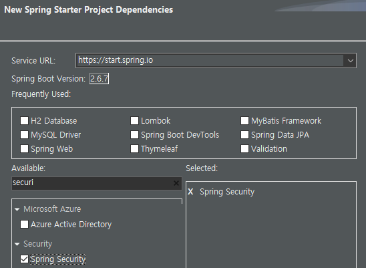Remove Spring Security from Selected list via X

pyautogui.click(x=190, y=192)
